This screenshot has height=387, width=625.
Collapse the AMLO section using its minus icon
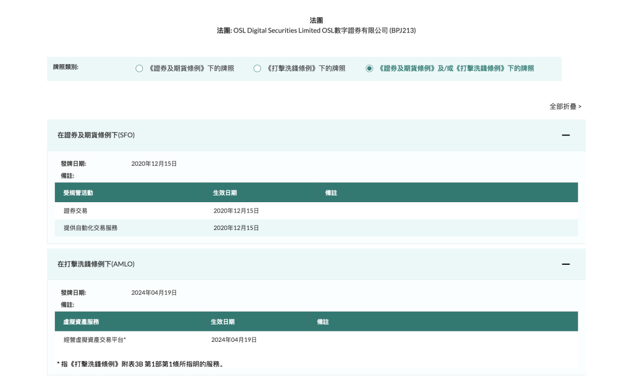click(565, 264)
